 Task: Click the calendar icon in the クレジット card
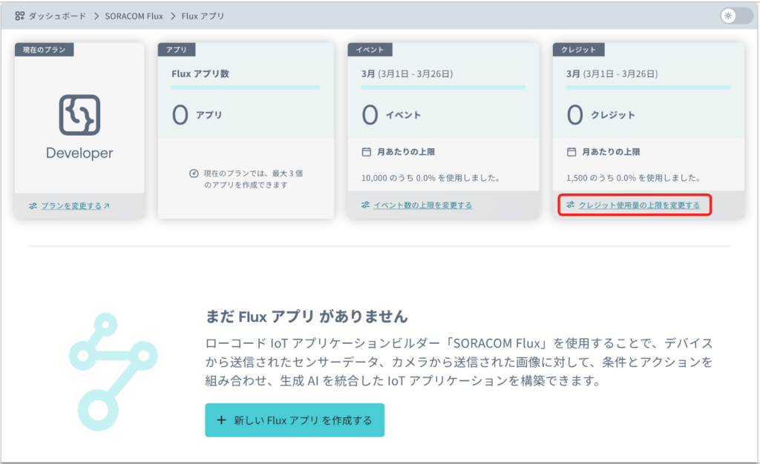[x=571, y=152]
